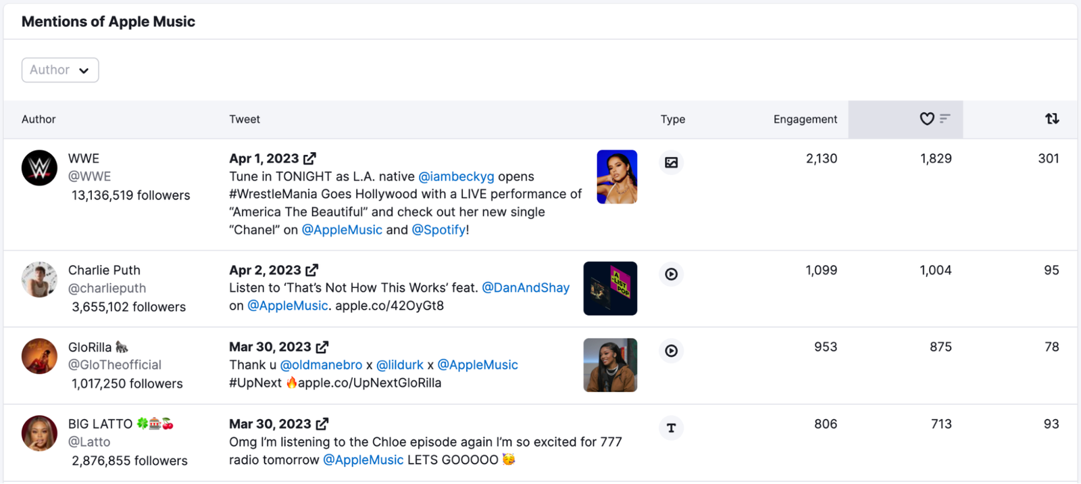Open the @DanAndShay mention link
The height and width of the screenshot is (484, 1081).
click(x=526, y=287)
